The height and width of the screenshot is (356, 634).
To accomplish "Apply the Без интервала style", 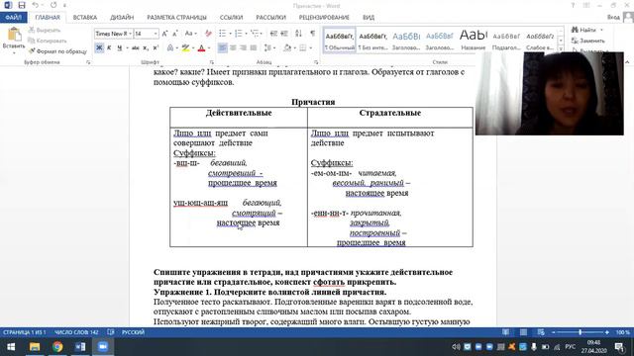I will click(372, 40).
